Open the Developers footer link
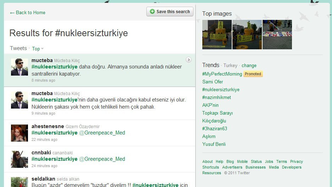The height and width of the screenshot is (187, 332). point(292,167)
